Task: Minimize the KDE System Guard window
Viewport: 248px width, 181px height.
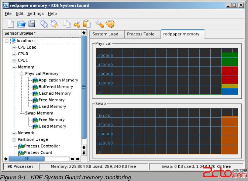Action: (228, 6)
